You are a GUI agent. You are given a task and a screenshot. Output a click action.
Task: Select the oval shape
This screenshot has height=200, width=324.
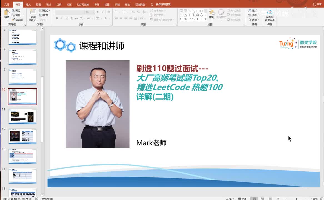pyautogui.click(x=201, y=11)
